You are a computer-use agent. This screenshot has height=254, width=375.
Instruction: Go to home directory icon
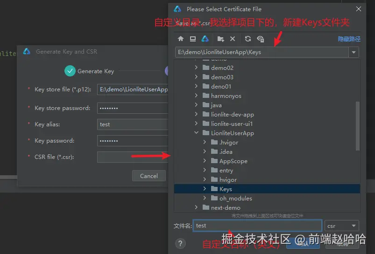click(x=181, y=39)
